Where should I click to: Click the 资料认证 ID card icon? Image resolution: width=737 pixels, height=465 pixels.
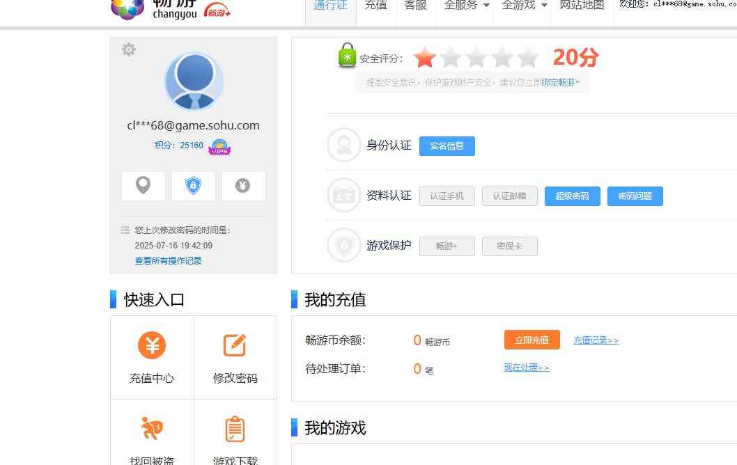[x=343, y=195]
